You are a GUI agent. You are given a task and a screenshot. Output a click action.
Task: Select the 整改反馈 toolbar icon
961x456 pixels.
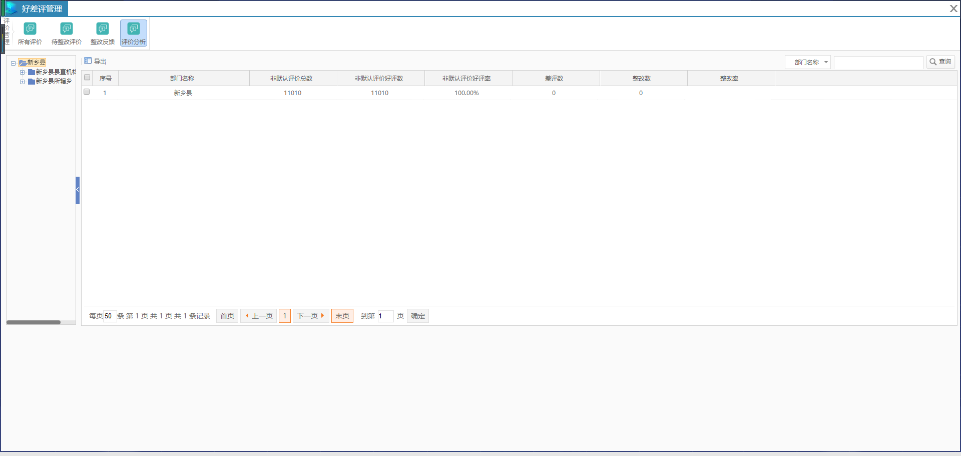103,29
